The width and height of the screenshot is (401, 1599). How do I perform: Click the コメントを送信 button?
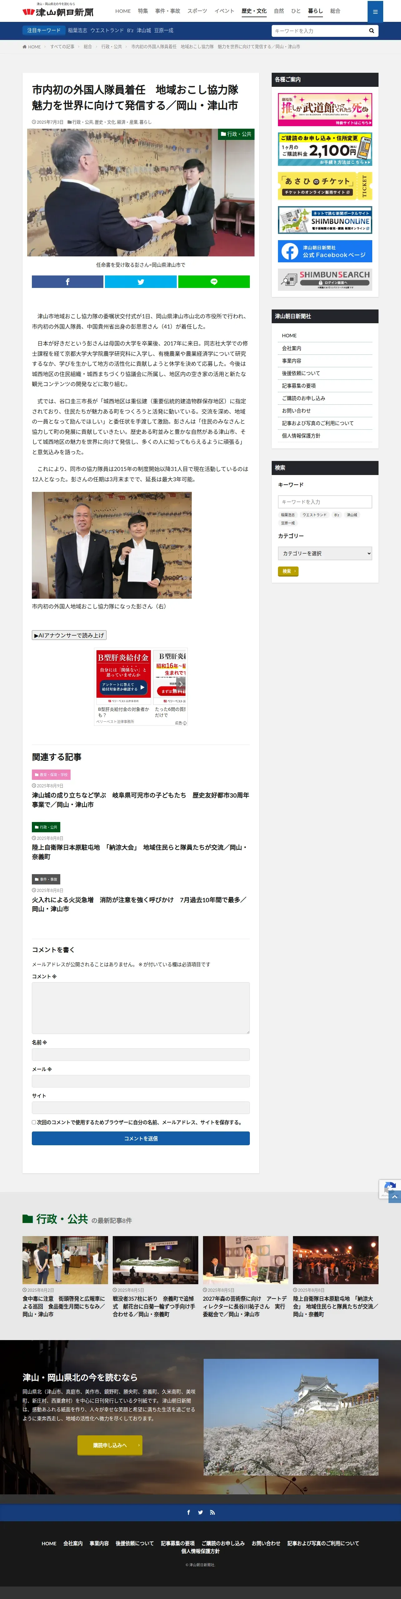click(x=141, y=1138)
